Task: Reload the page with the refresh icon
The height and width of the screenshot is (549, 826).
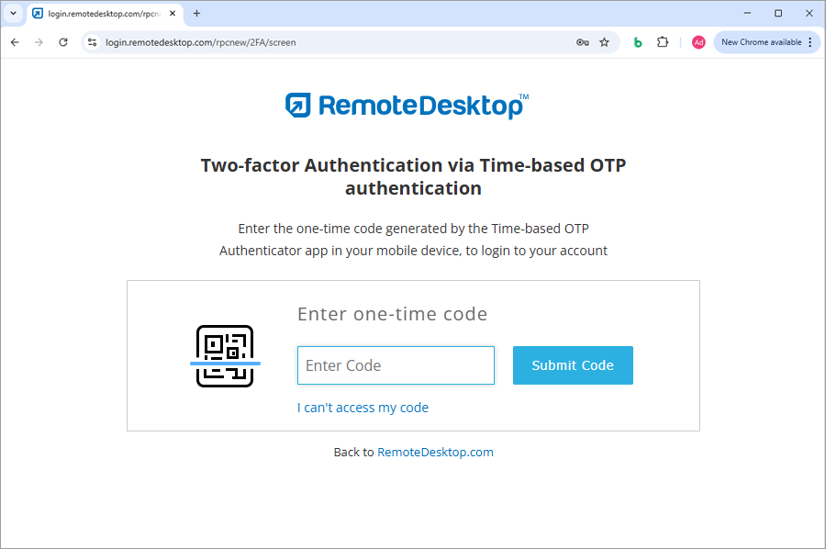Action: 63,42
